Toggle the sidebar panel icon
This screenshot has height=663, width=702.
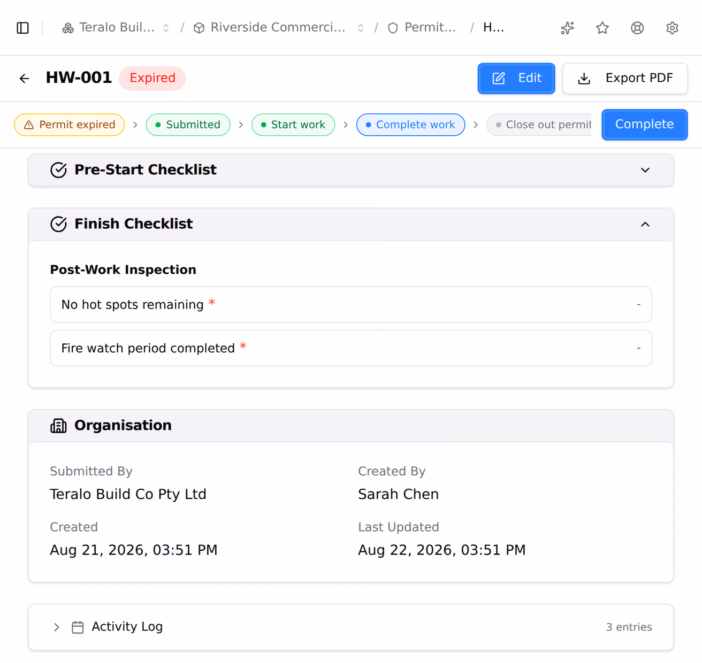pos(23,28)
